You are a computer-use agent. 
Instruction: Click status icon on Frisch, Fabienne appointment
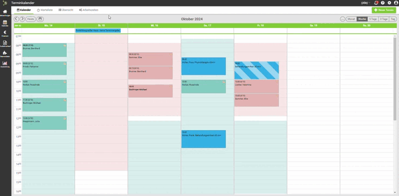tap(65, 64)
